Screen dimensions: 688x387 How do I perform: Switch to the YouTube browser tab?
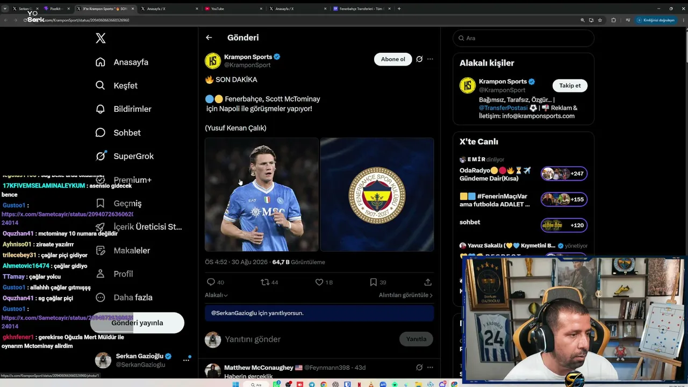click(x=233, y=9)
